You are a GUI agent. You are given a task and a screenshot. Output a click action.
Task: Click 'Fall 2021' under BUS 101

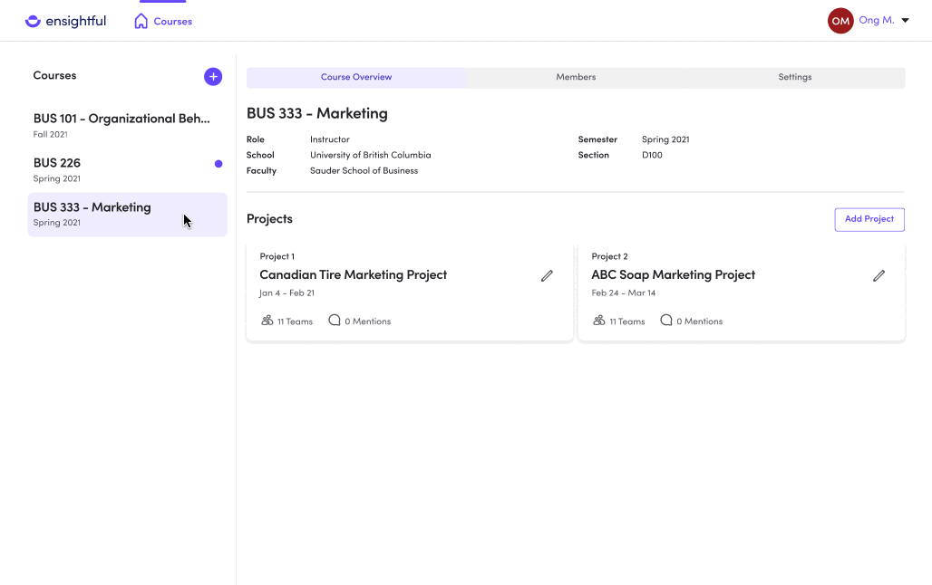[x=51, y=134]
